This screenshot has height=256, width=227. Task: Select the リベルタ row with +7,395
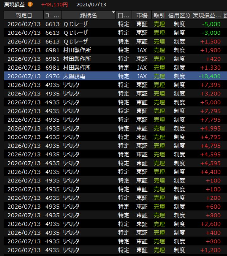[116, 85]
